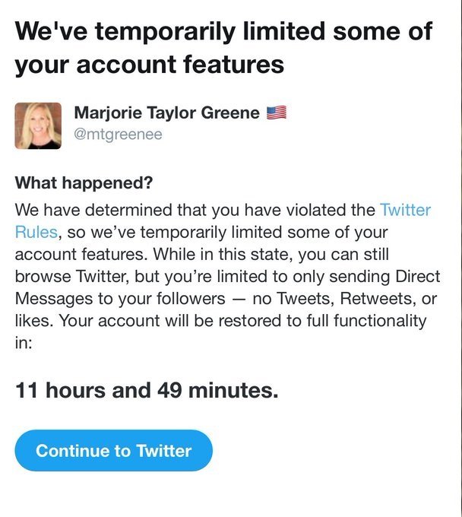This screenshot has width=462, height=517.
Task: Click the "in:" text before the countdown
Action: [24, 342]
